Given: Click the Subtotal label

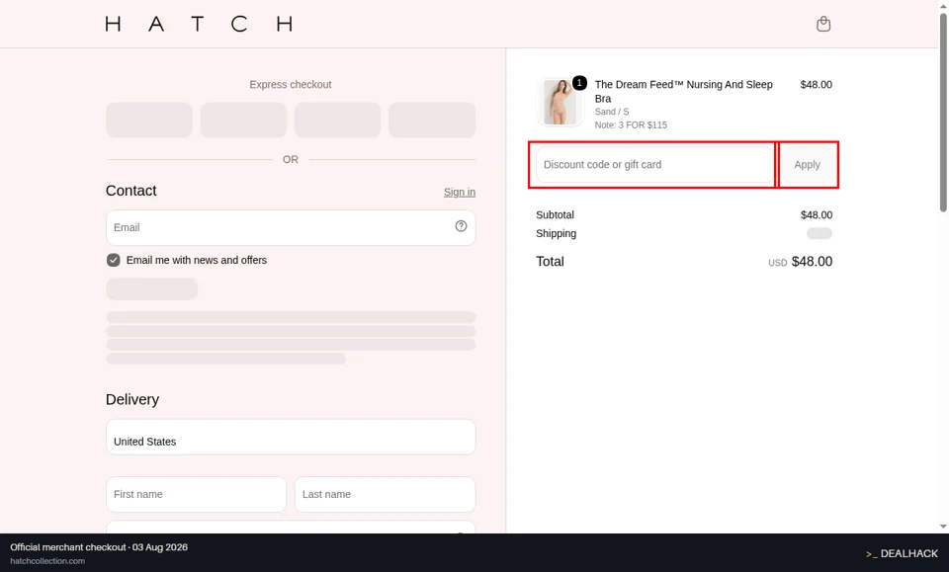Looking at the screenshot, I should [x=555, y=214].
